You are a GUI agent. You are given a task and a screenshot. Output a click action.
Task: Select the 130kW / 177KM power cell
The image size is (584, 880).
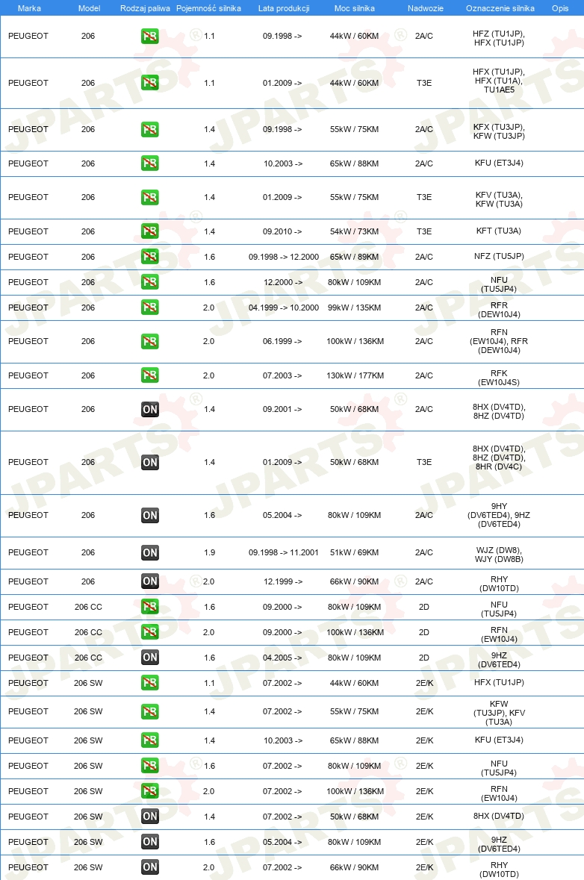click(355, 375)
